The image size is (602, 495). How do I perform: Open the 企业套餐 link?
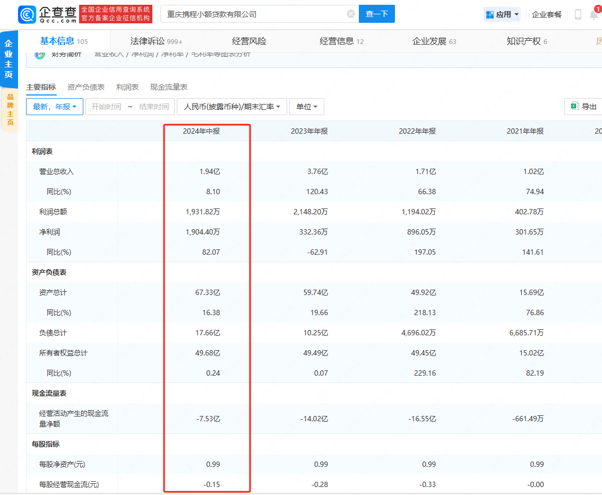547,14
